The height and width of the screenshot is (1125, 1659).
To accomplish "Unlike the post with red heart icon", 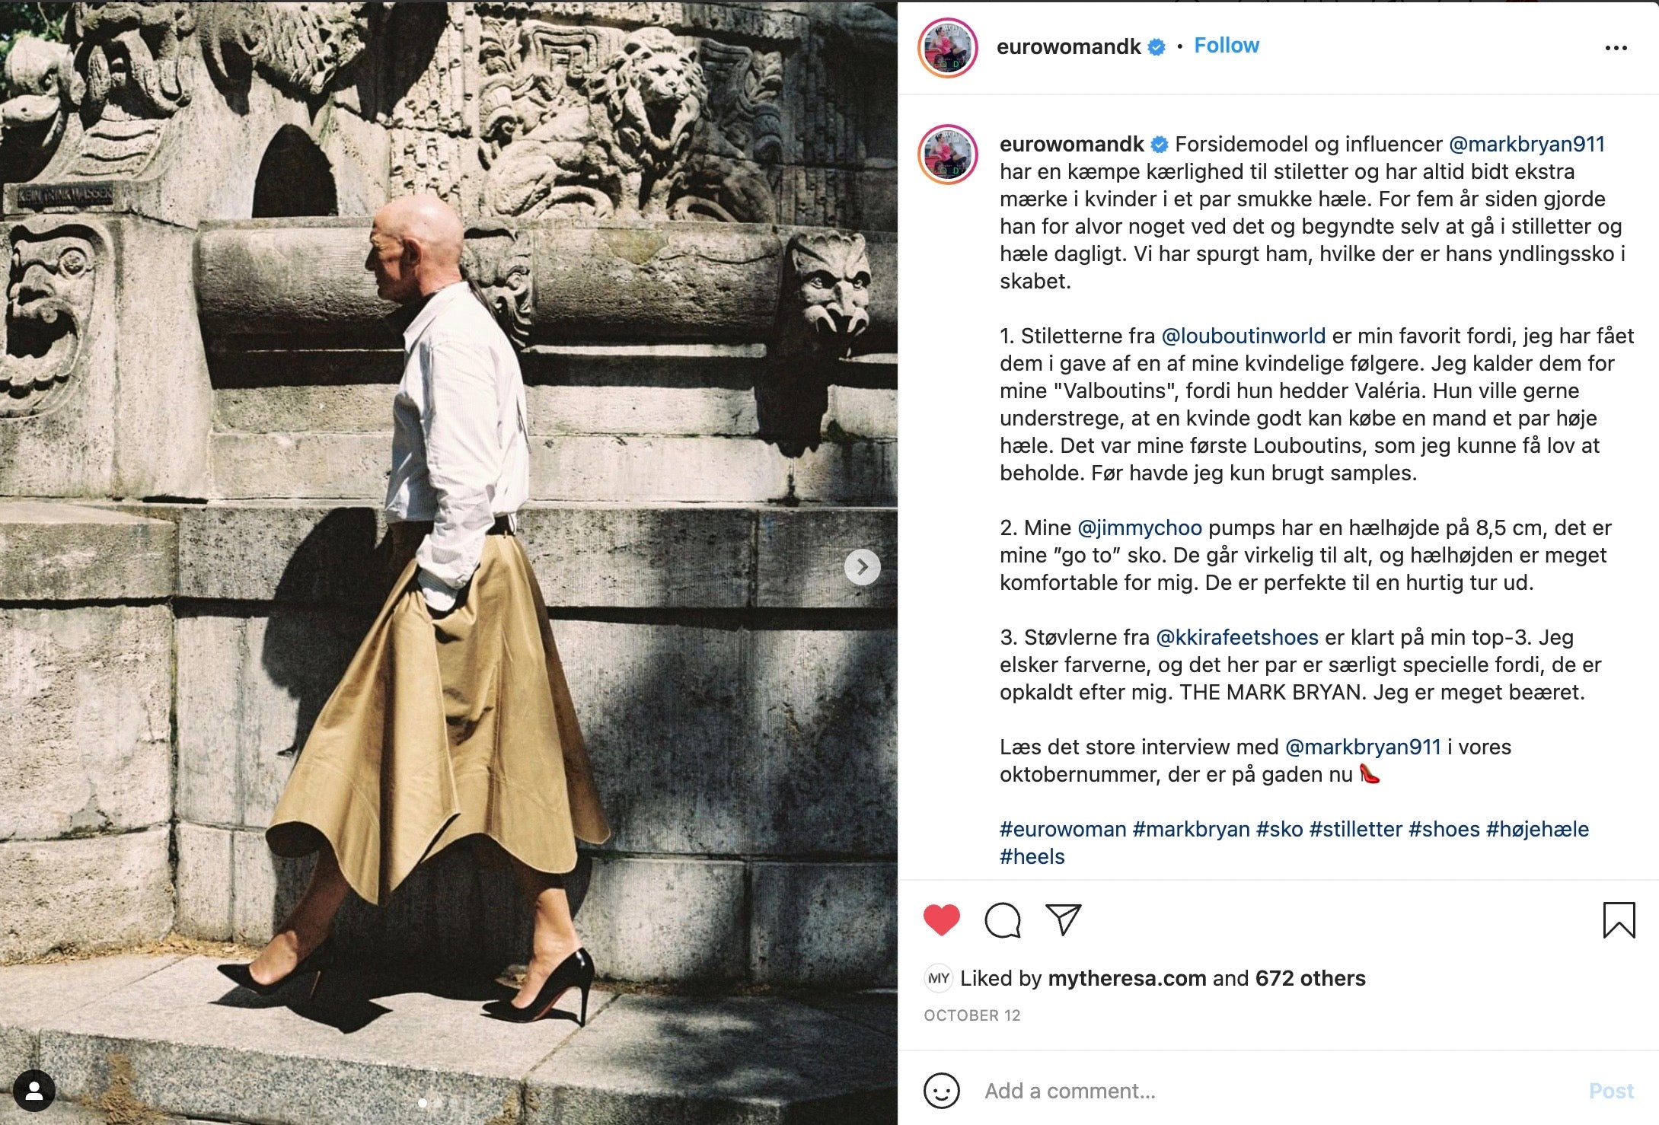I will coord(941,920).
